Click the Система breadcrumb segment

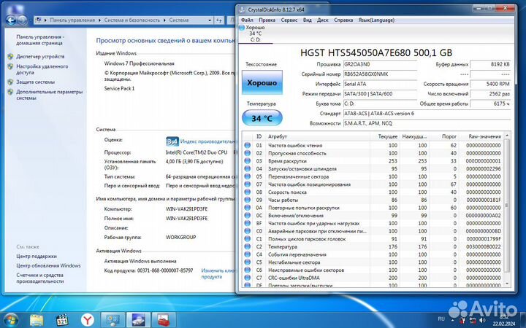pyautogui.click(x=178, y=20)
